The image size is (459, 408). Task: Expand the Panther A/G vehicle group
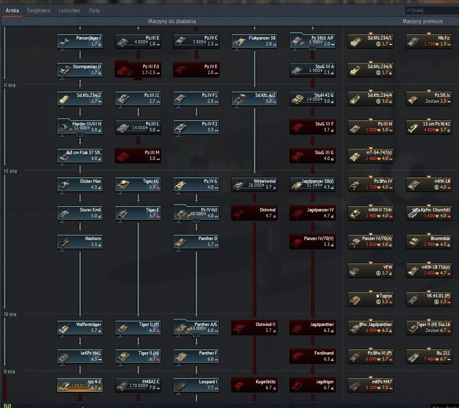pyautogui.click(x=196, y=327)
